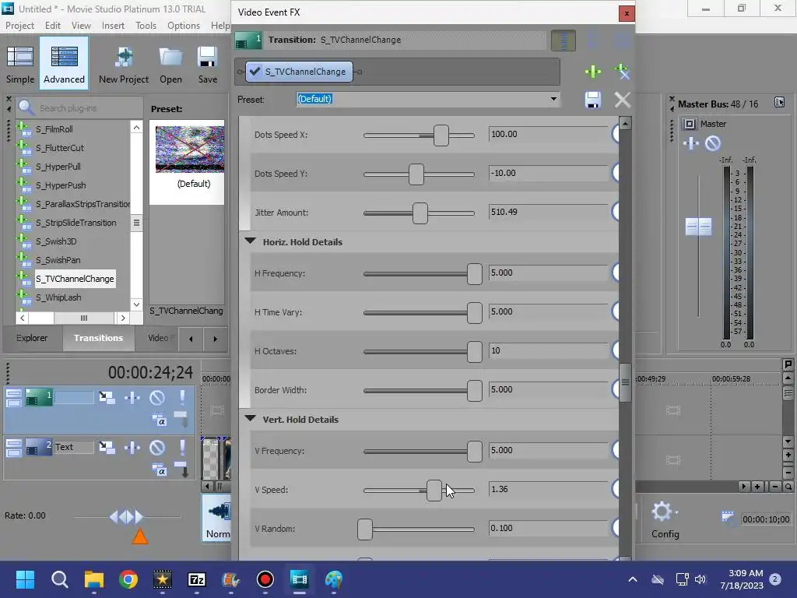Screen dimensions: 797x598
Task: Click the Dots Speed X slider handle
Action: pyautogui.click(x=441, y=135)
